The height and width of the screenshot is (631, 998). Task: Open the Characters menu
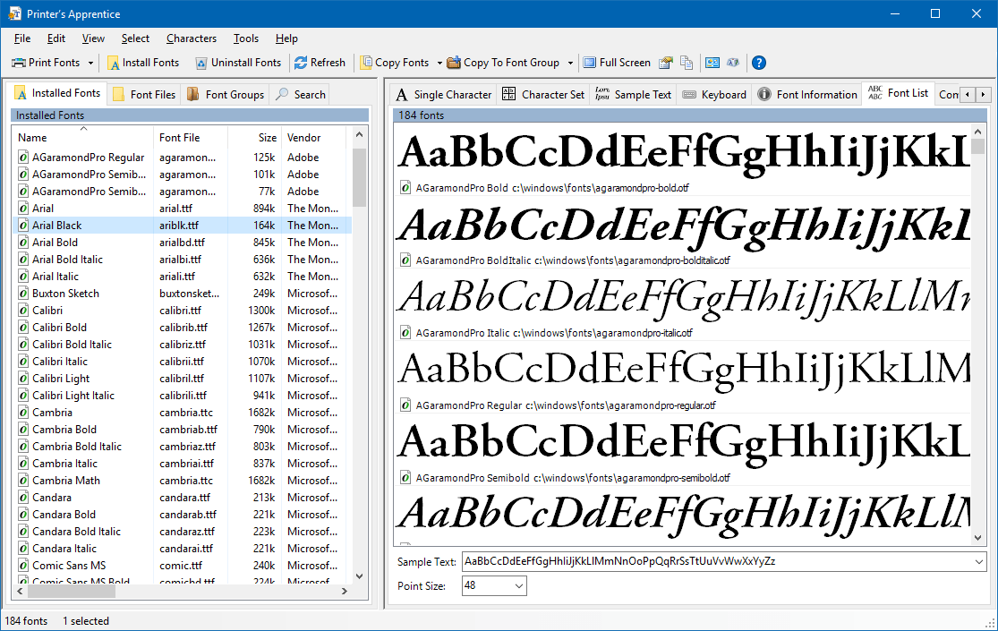pos(191,38)
